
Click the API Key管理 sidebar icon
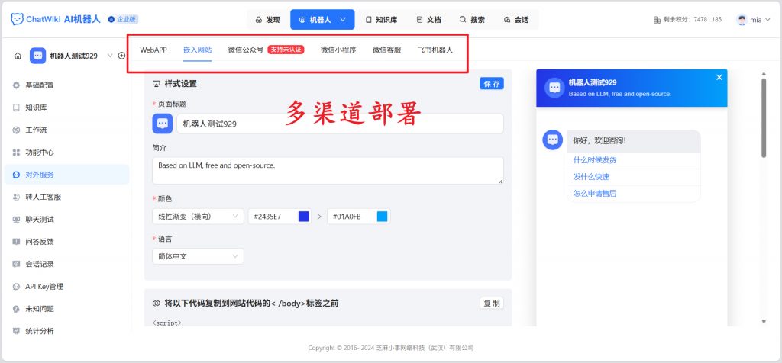(x=16, y=286)
